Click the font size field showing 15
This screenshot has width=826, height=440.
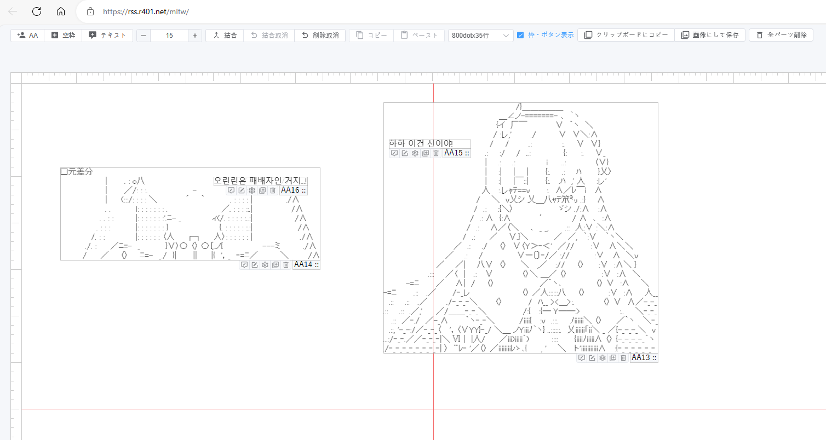click(169, 35)
